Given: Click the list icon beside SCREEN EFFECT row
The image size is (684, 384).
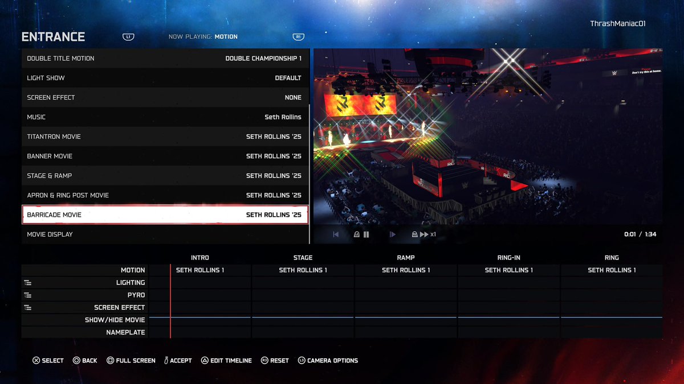Looking at the screenshot, I should click(x=27, y=308).
